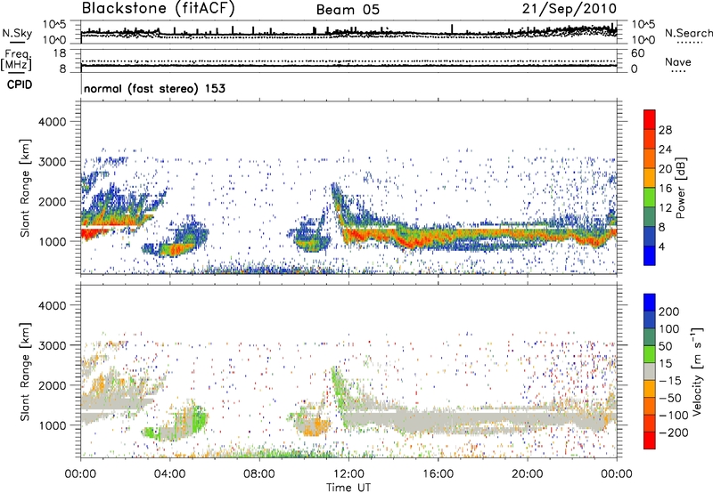Click the "24" label on Power colorbar
Image resolution: width=713 pixels, height=493 pixels.
[665, 150]
